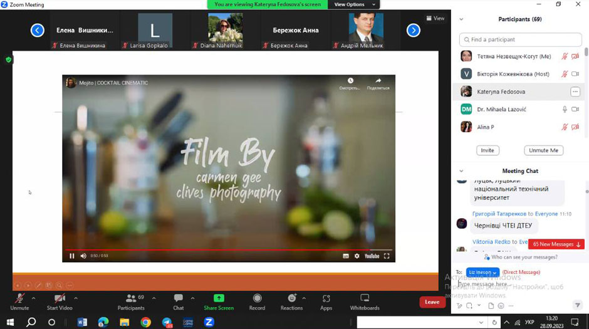The height and width of the screenshot is (329, 589).
Task: Toggle subtitles on the YouTube player
Action: point(346,256)
